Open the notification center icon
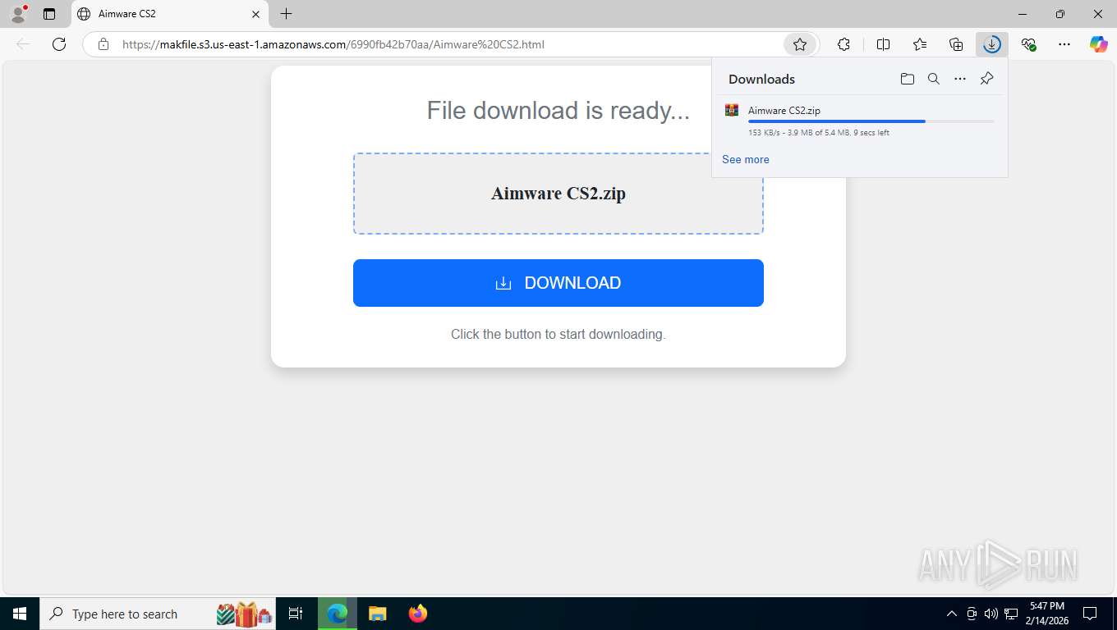1117x630 pixels. pyautogui.click(x=1090, y=614)
